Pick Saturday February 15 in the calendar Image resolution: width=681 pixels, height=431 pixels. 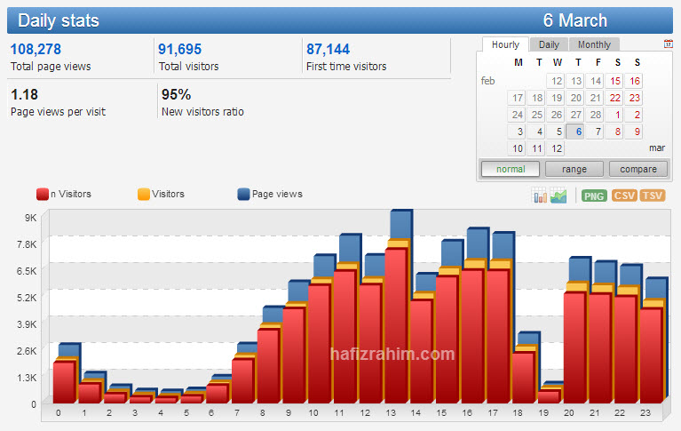(614, 81)
